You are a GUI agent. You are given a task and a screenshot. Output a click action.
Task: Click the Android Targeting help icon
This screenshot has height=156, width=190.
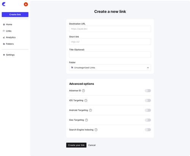[90, 110]
